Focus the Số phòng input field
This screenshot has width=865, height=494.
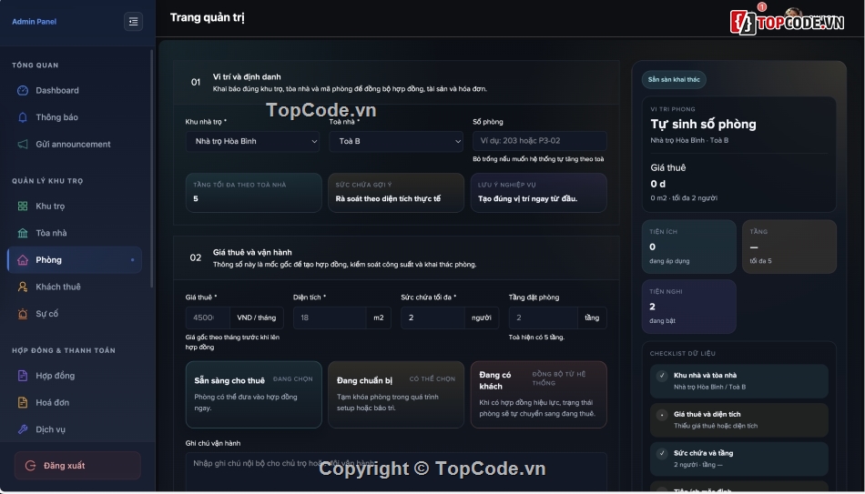point(540,141)
